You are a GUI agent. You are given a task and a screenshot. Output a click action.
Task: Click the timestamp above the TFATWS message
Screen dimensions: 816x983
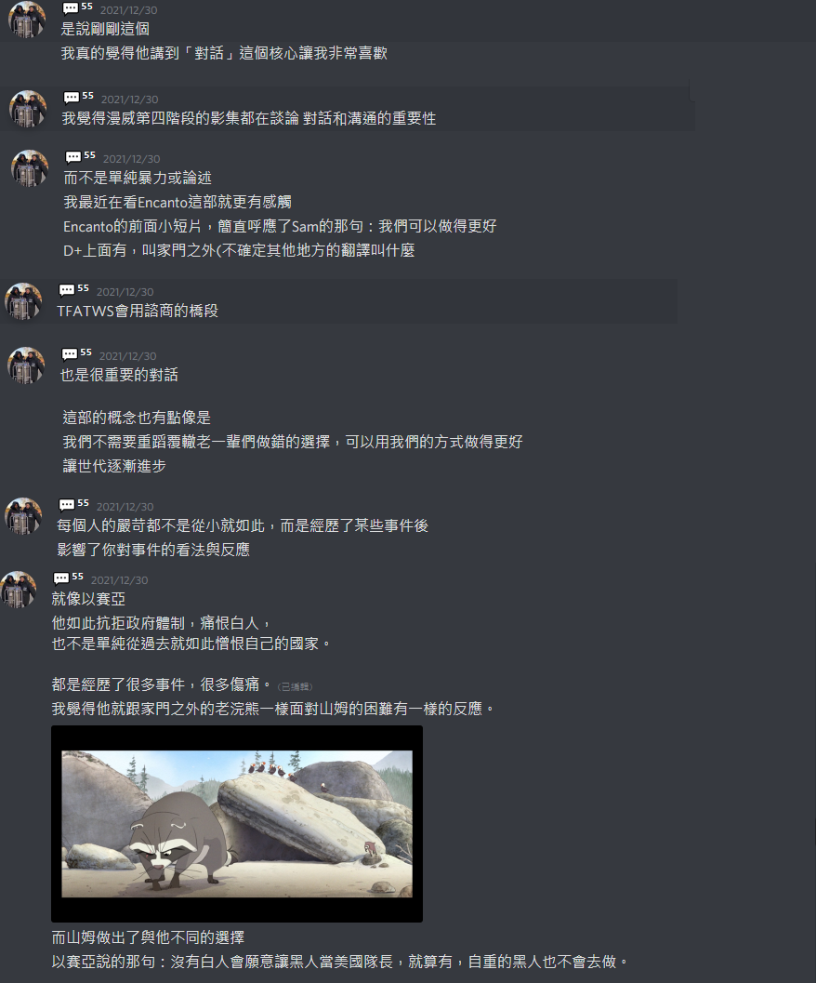pyautogui.click(x=125, y=292)
